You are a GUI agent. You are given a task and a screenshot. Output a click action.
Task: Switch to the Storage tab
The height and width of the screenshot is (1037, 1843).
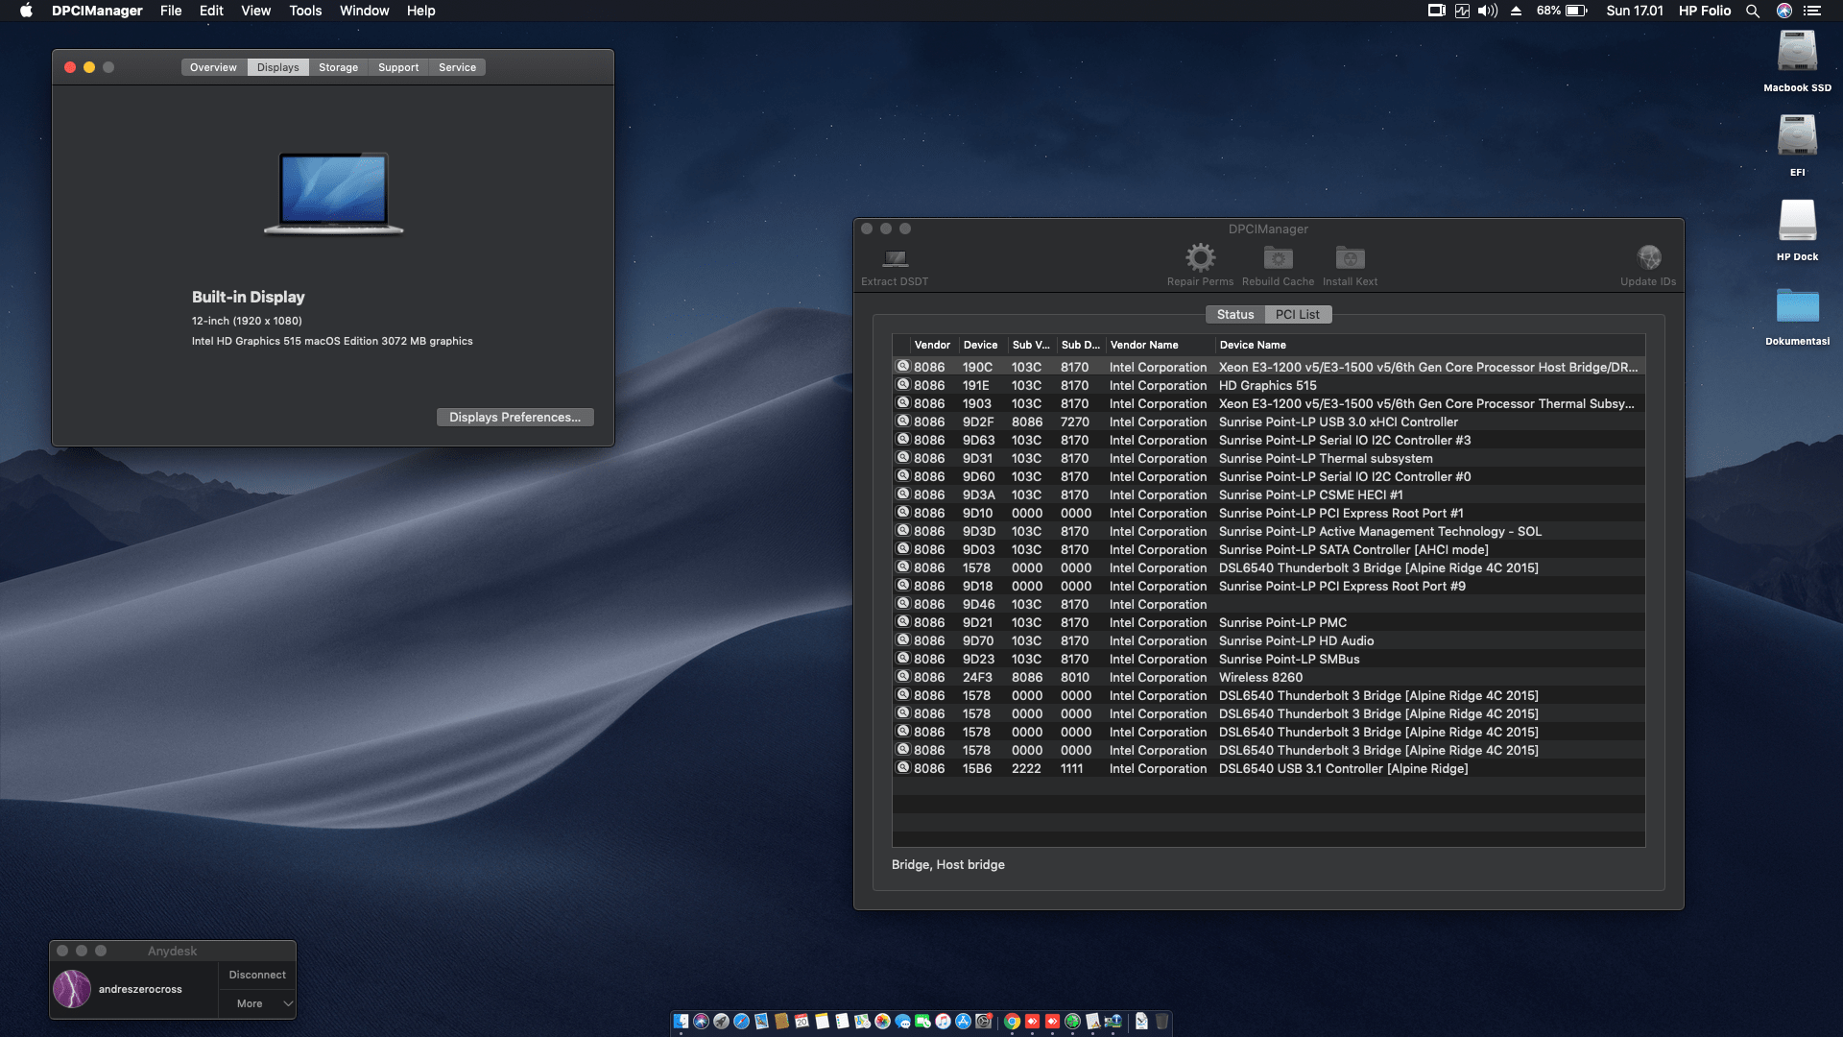338,67
